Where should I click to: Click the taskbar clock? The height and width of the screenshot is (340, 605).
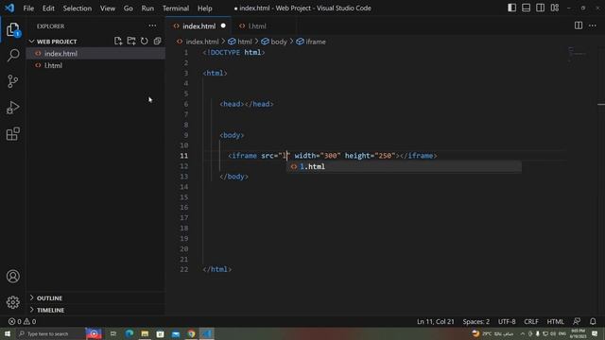coord(578,333)
